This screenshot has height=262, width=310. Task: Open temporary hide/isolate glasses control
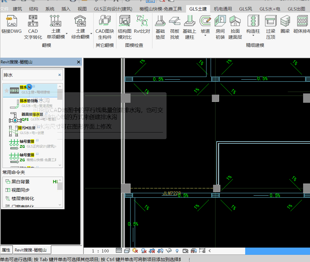click(169, 251)
